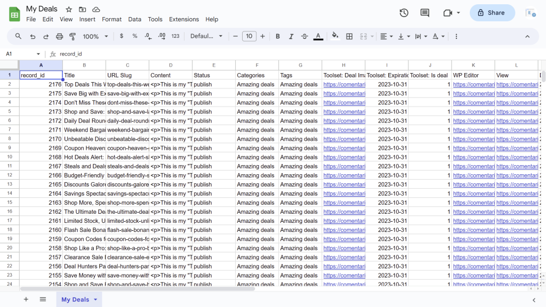
Task: Open the text color picker
Action: point(318,36)
